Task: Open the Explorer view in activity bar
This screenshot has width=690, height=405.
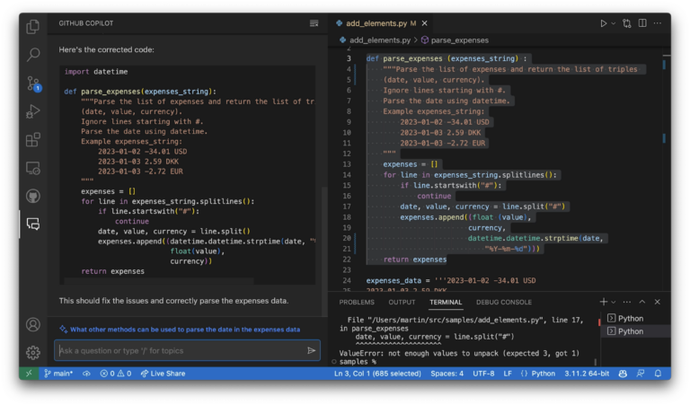Action: click(x=33, y=26)
